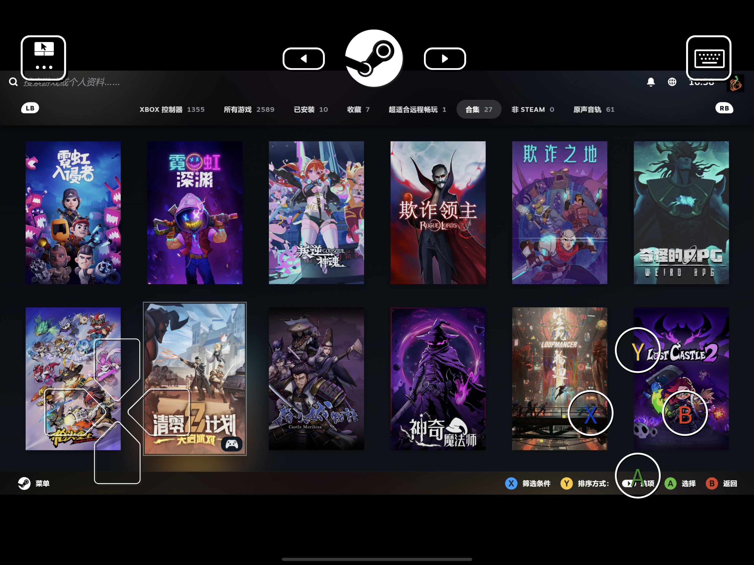Screen dimensions: 754x565
Task: Open the highlighted 清零计划 game cover
Action: [x=195, y=379]
